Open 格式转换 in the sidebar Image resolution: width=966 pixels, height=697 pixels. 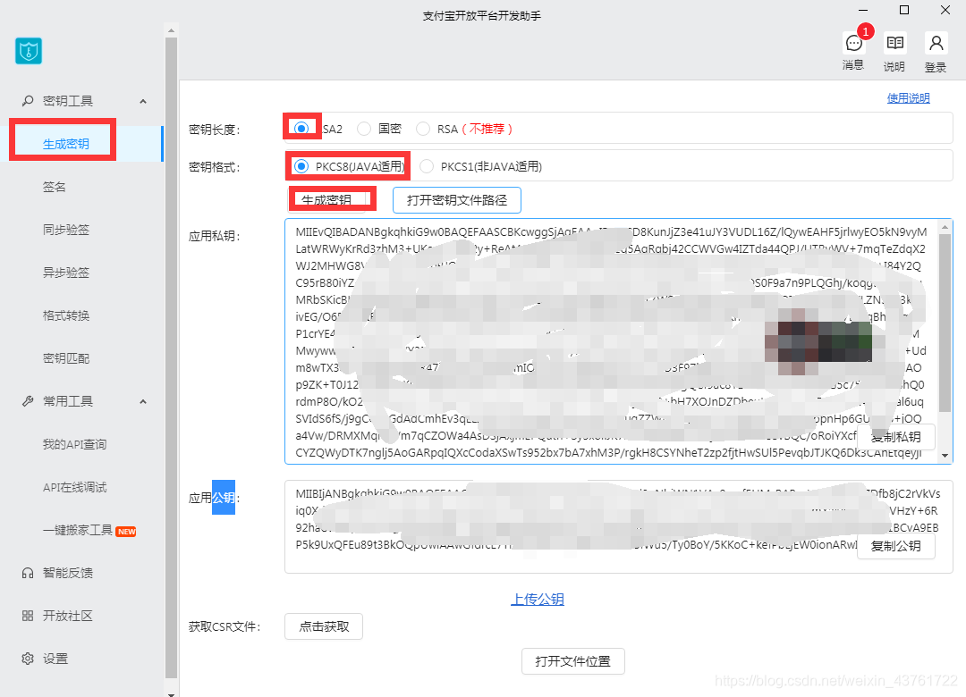(66, 315)
